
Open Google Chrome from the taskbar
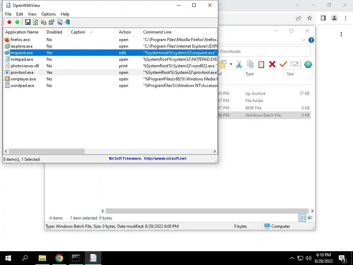[59, 258]
